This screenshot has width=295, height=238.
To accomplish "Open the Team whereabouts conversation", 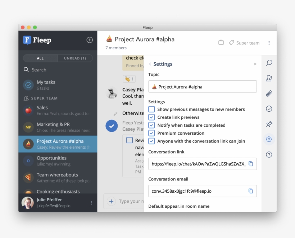I will (x=58, y=178).
